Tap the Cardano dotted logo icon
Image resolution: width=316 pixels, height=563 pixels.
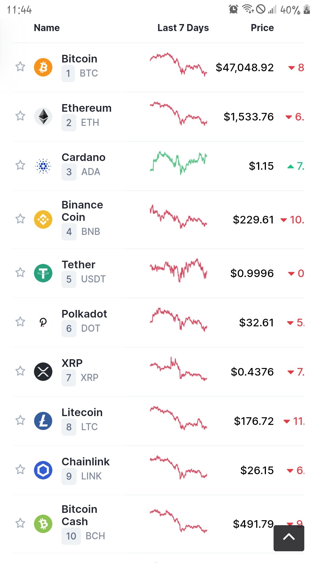point(43,166)
